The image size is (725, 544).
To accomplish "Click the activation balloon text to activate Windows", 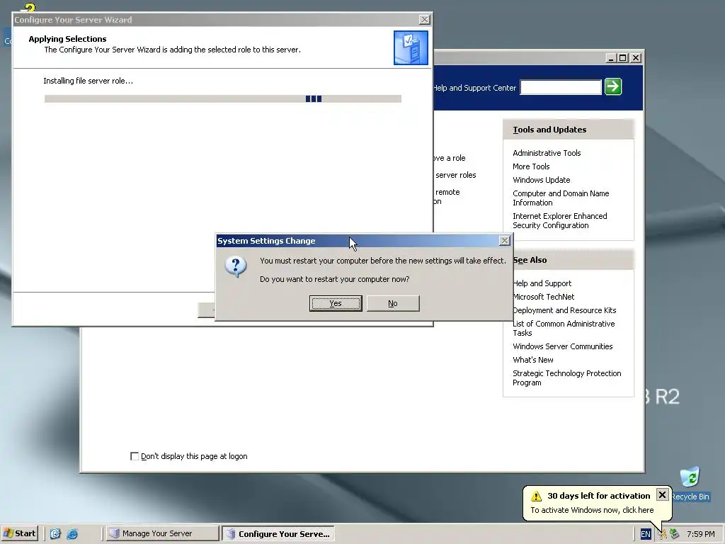I will coord(592,510).
